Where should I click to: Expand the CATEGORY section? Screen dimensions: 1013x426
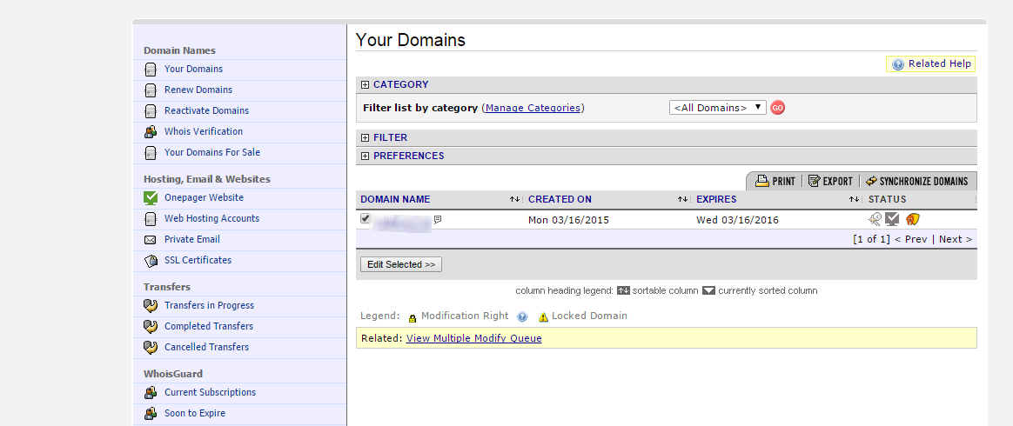click(x=366, y=85)
